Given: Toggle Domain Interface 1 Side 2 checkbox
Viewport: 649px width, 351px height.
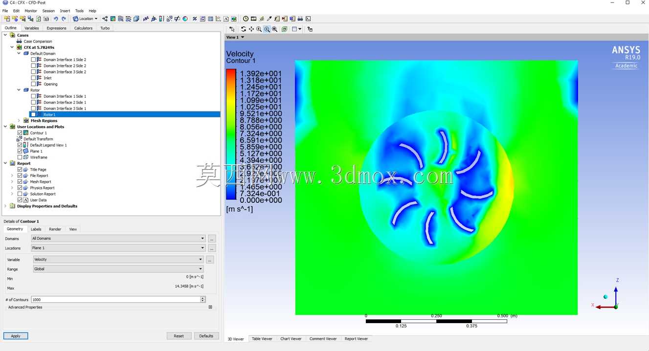Looking at the screenshot, I should click(34, 60).
